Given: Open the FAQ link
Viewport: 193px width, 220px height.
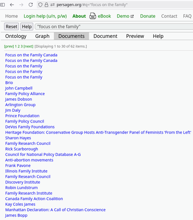Looking at the screenshot, I should pyautogui.click(x=187, y=16).
